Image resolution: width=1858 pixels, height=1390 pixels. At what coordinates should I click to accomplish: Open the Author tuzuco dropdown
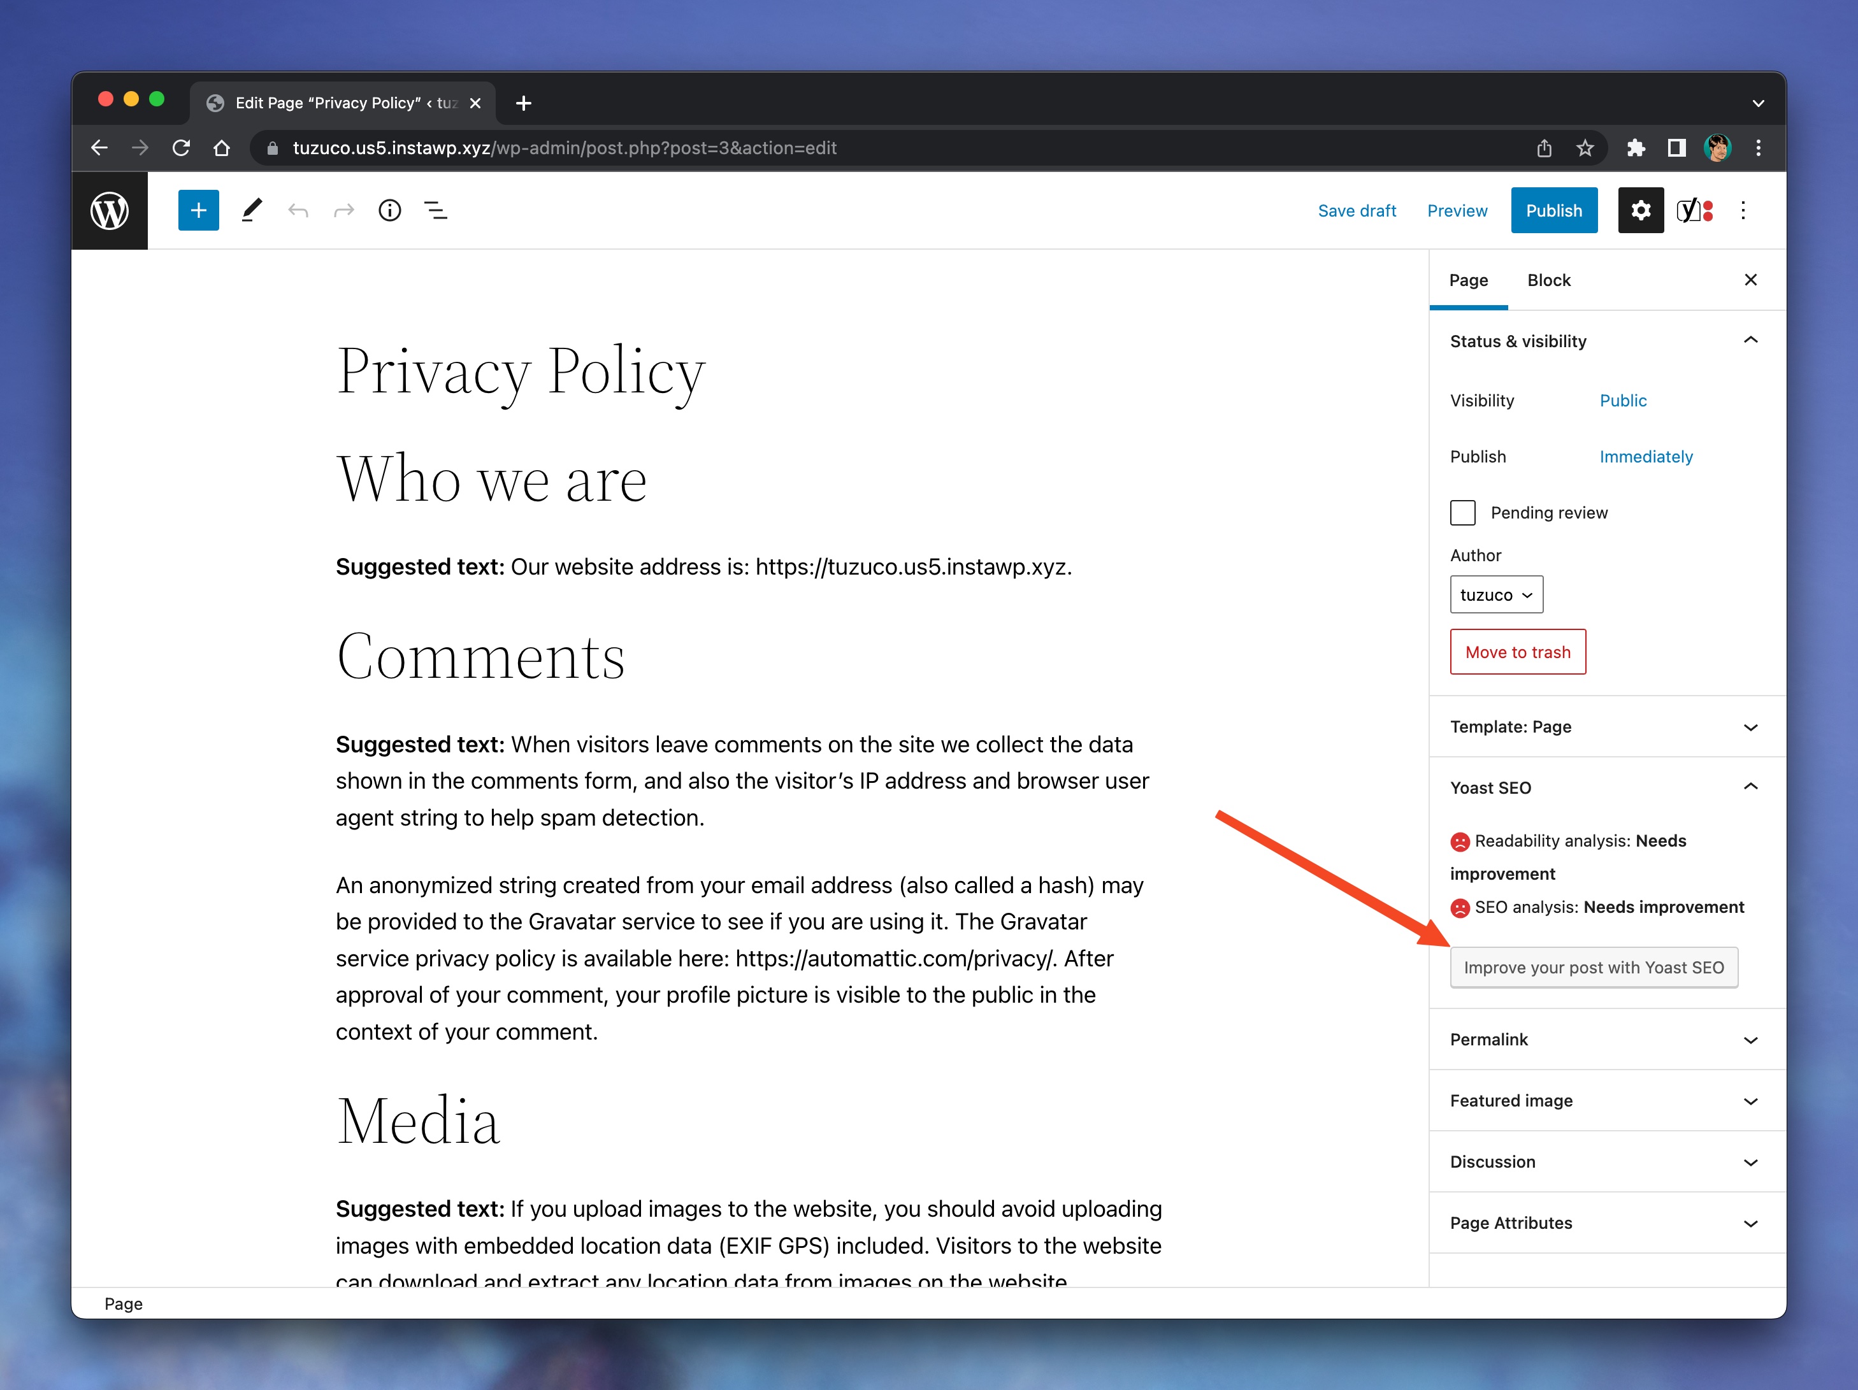[1496, 594]
